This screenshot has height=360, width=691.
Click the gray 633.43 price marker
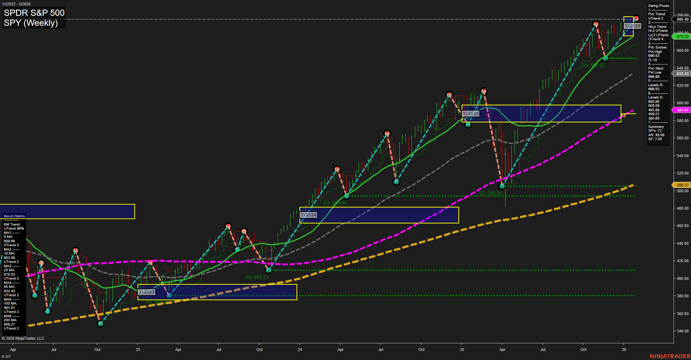point(682,74)
